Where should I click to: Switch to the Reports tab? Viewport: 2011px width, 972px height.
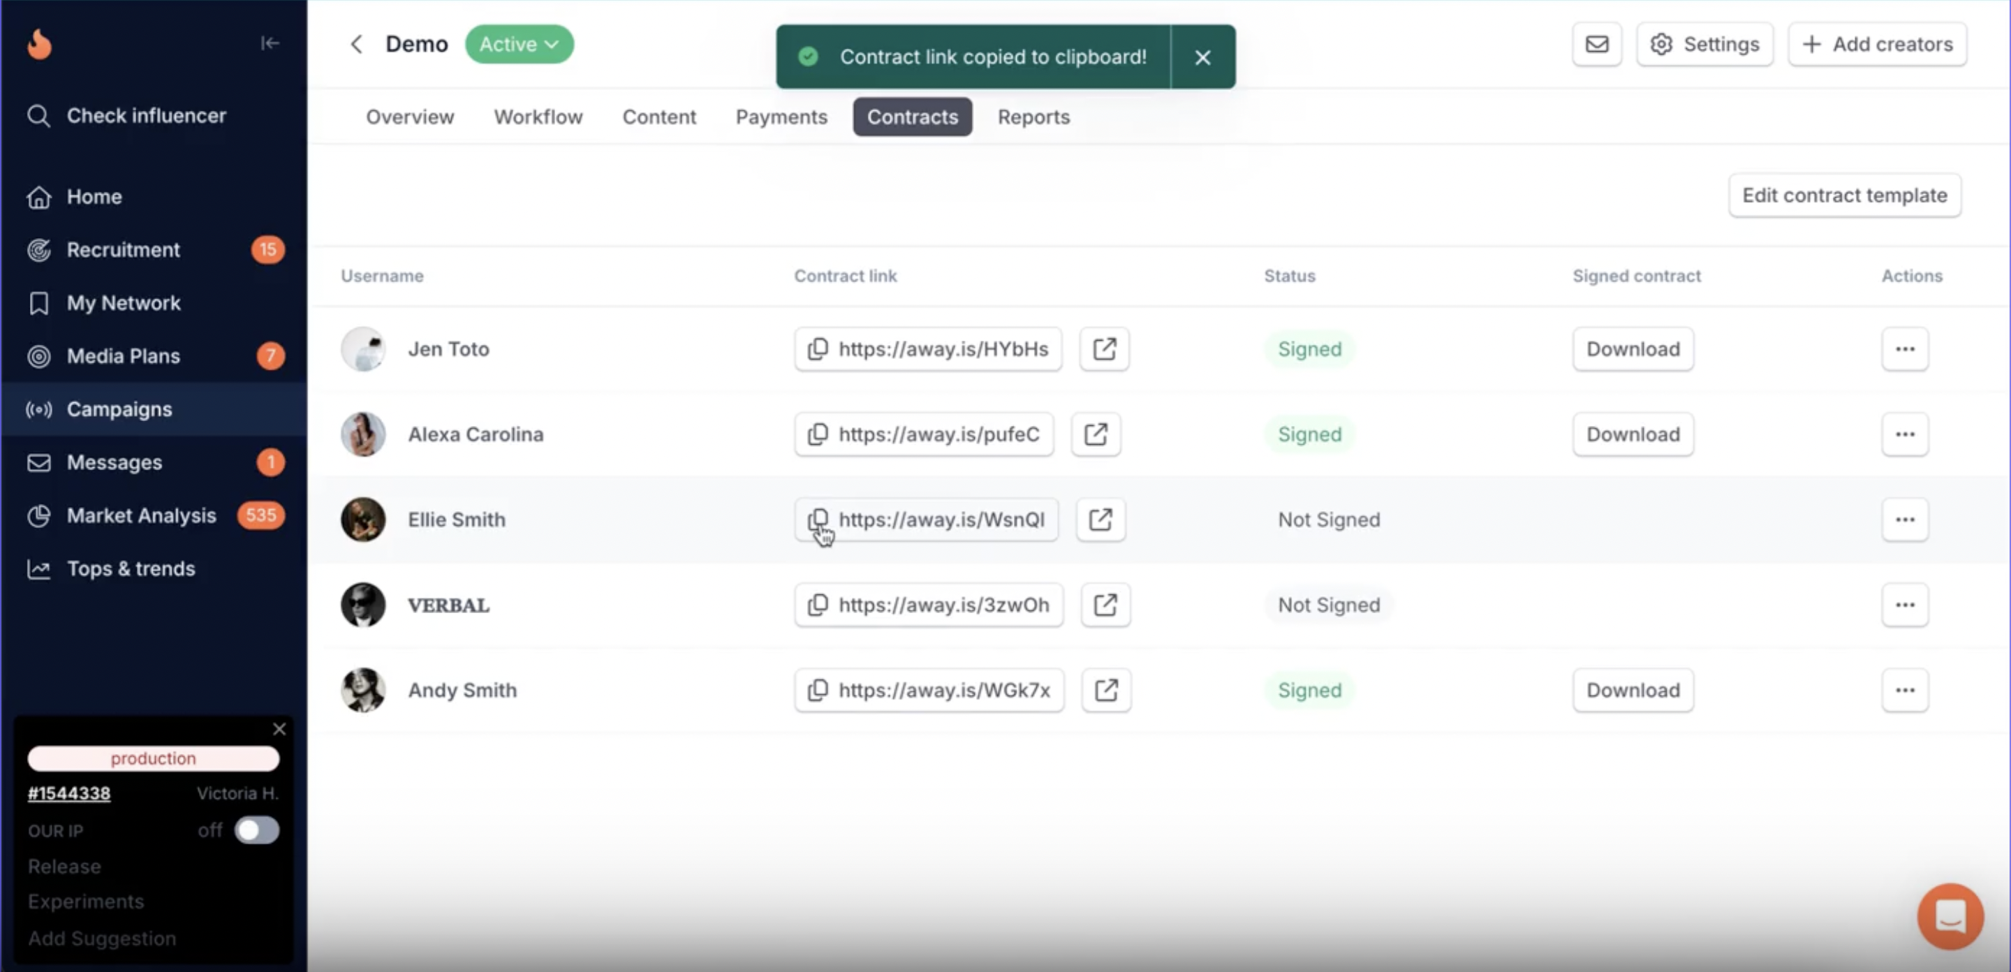click(x=1033, y=117)
